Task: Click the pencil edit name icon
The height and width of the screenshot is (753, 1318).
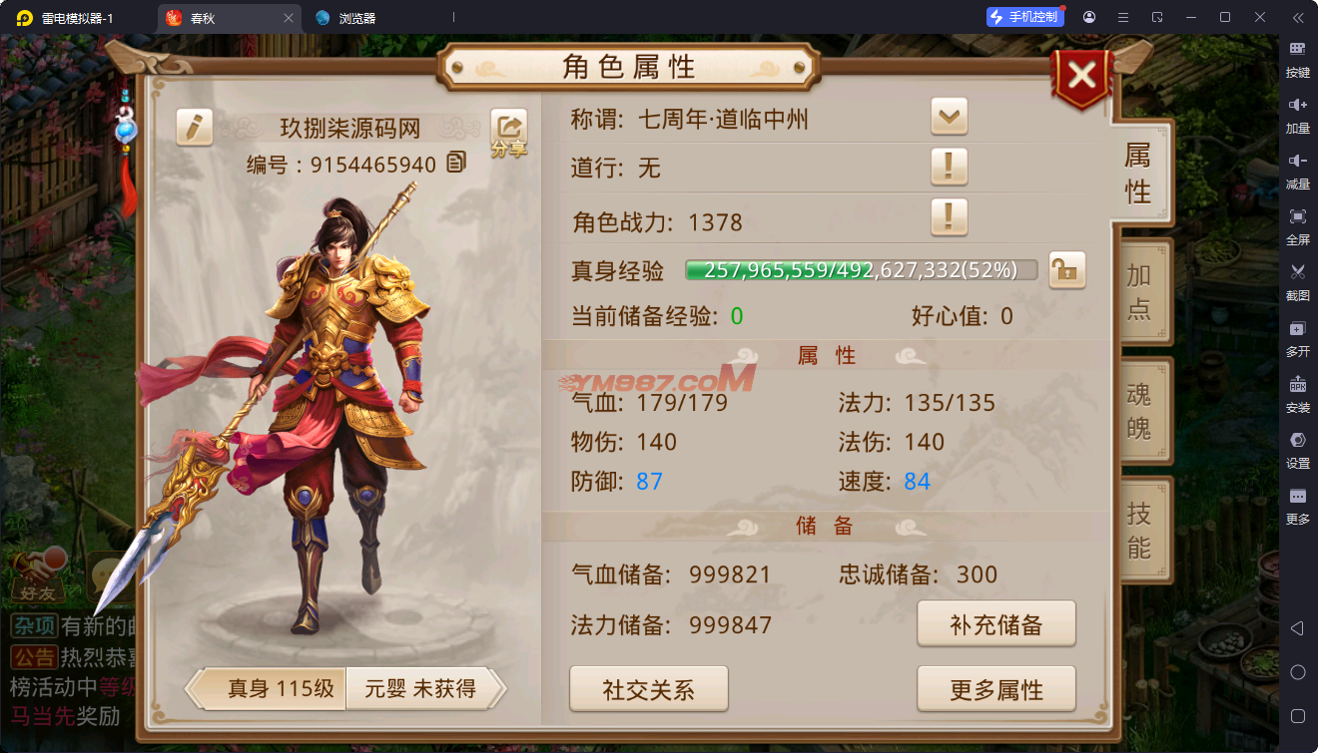Action: (195, 127)
